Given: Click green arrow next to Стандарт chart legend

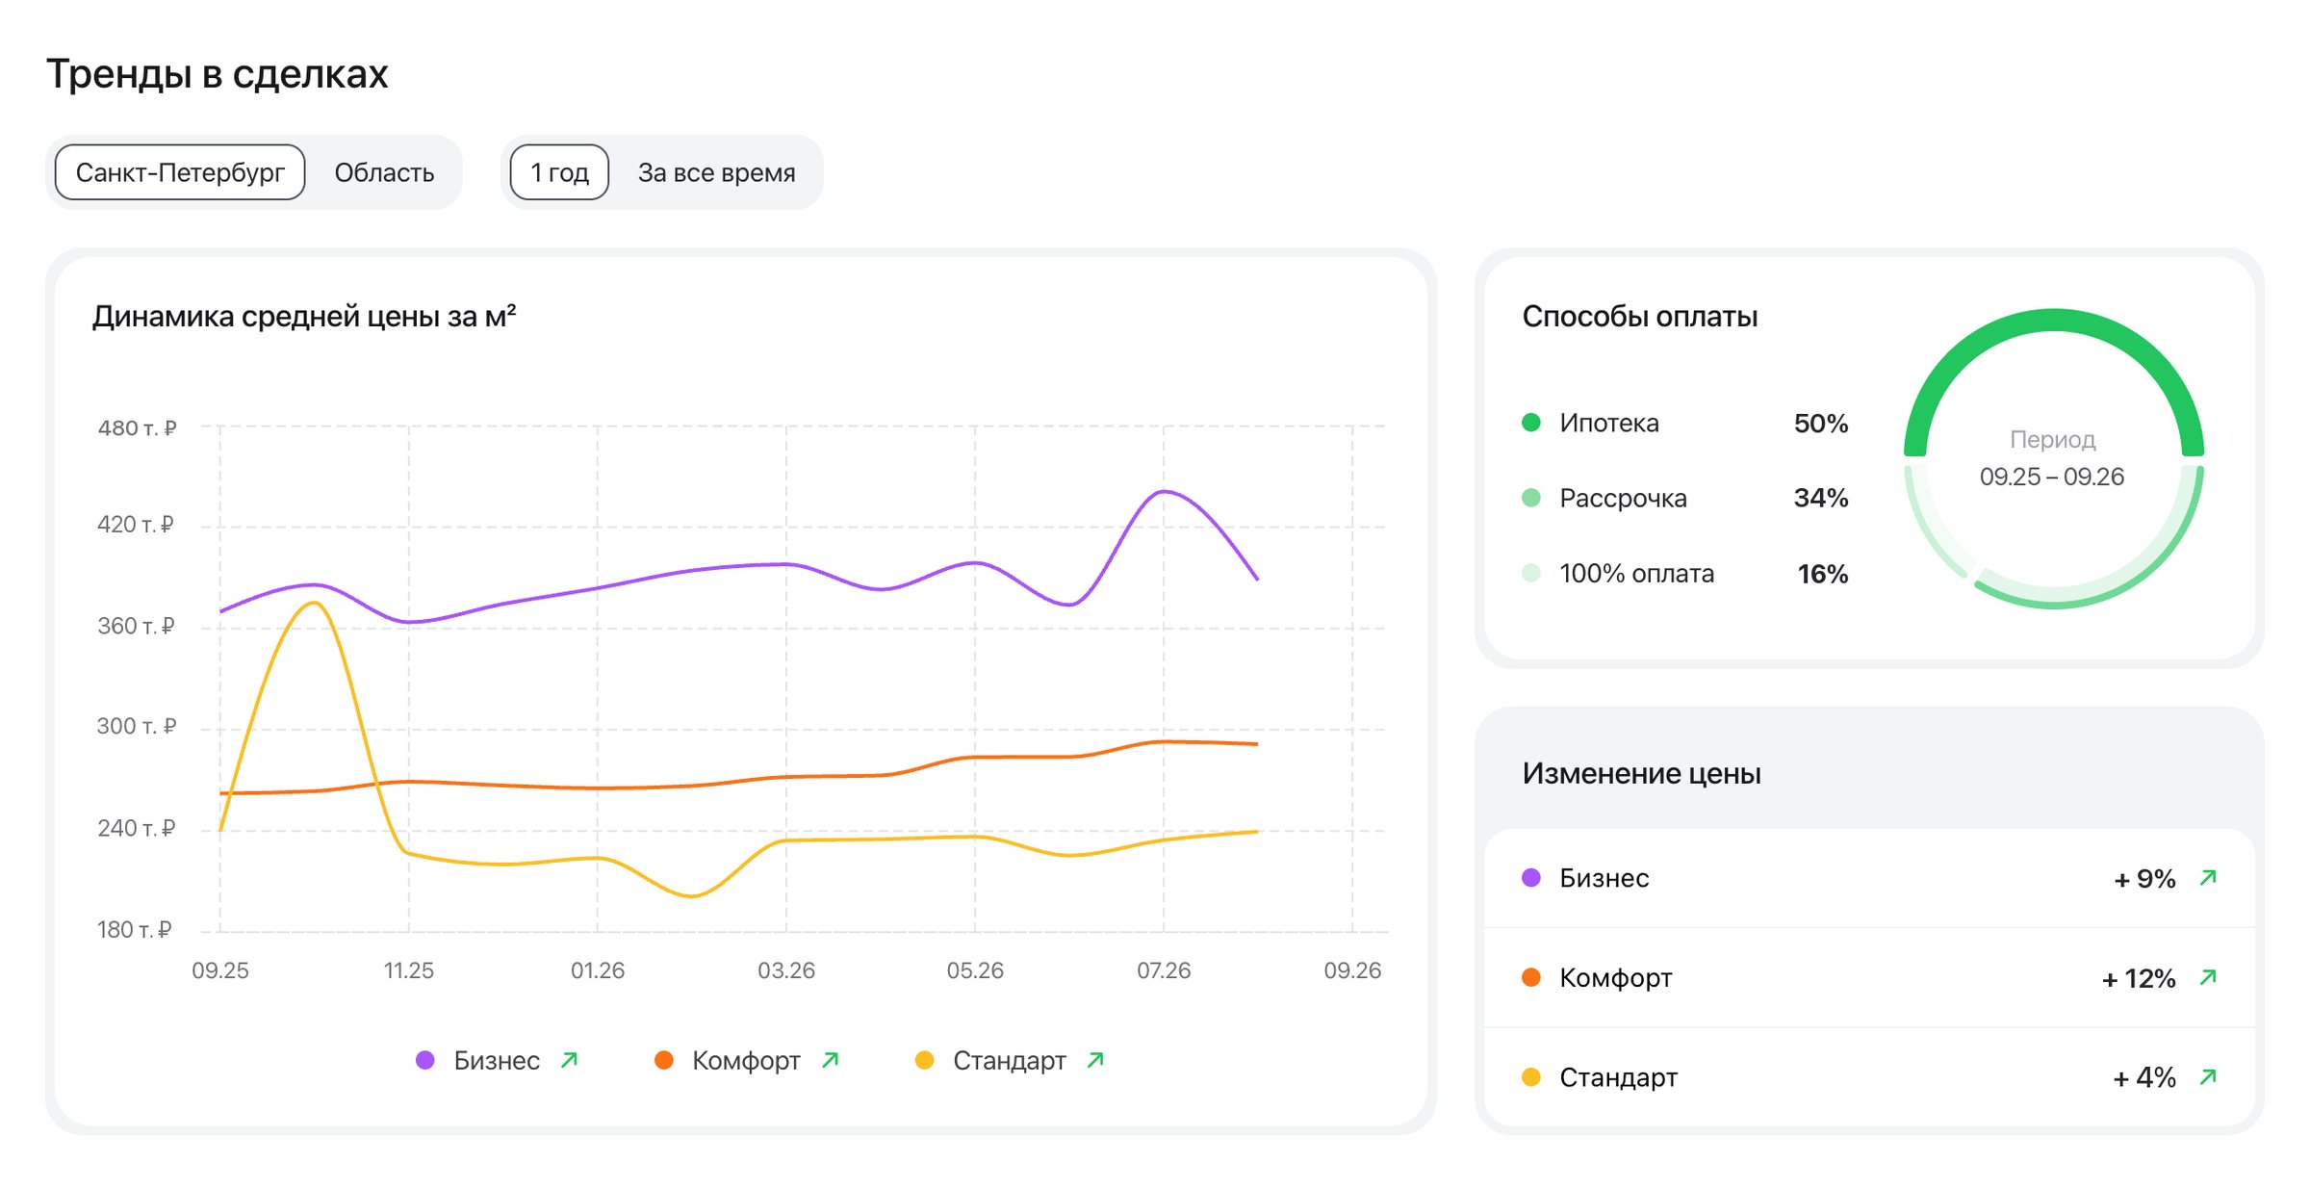Looking at the screenshot, I should pos(1095,1060).
